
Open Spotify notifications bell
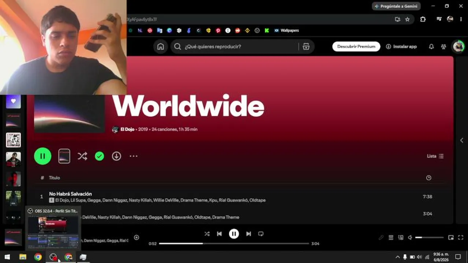tap(431, 46)
